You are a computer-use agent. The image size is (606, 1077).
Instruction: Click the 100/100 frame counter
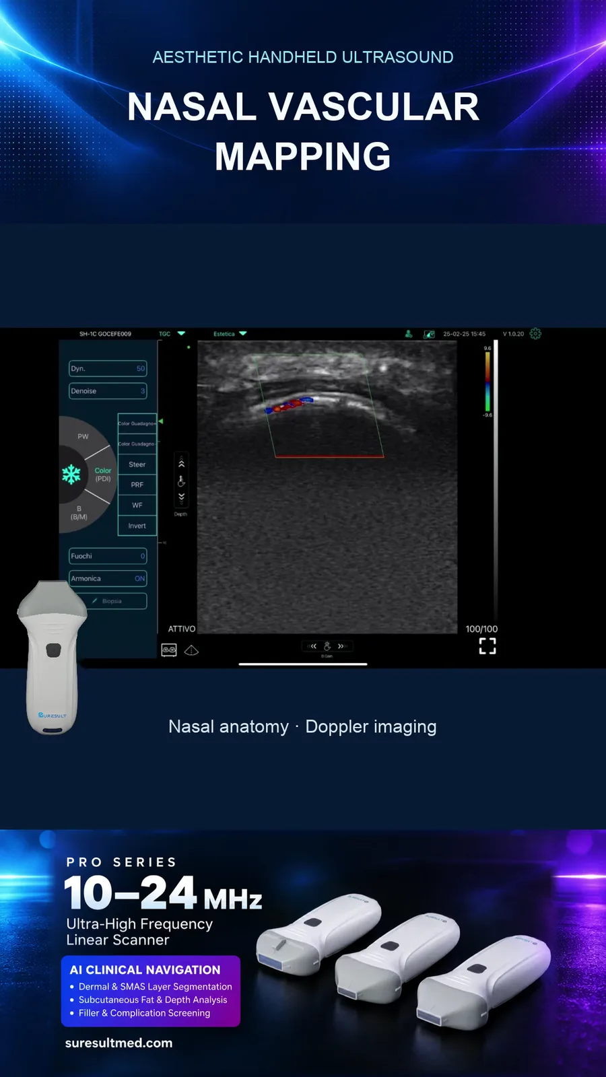(x=482, y=629)
